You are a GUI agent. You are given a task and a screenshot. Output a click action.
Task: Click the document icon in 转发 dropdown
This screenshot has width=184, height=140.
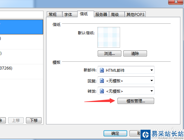click(x=102, y=91)
